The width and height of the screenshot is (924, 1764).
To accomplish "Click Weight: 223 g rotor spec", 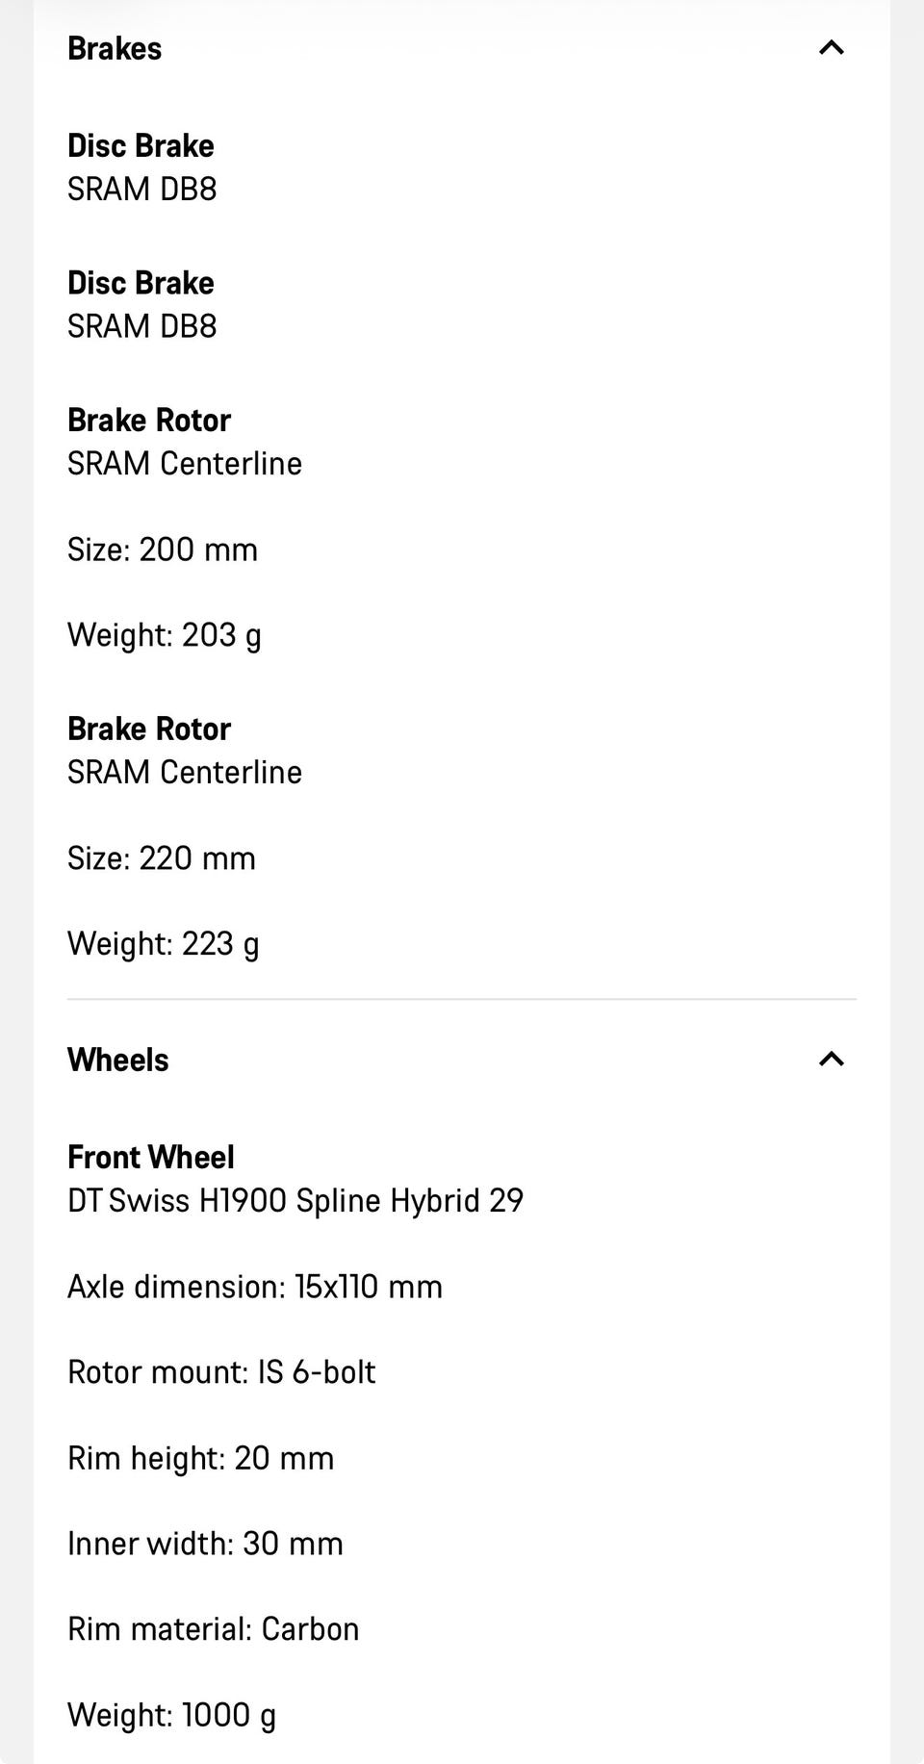I will click(164, 944).
